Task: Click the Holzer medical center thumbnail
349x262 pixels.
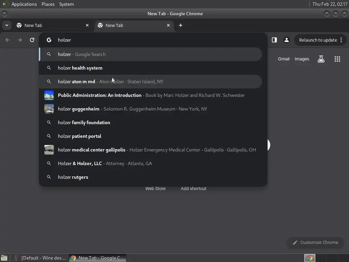Action: 49,150
